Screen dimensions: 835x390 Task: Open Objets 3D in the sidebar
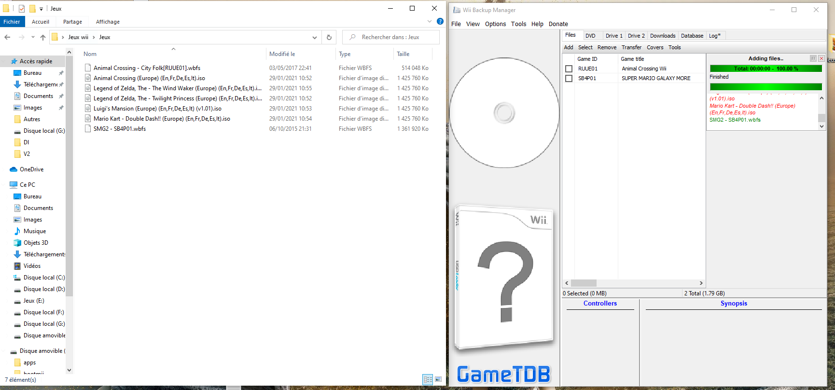[x=36, y=243]
